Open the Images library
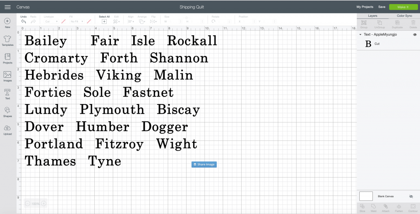The height and width of the screenshot is (214, 420). (7, 77)
